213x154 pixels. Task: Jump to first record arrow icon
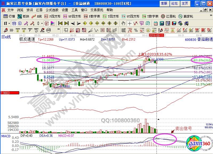[60, 23]
